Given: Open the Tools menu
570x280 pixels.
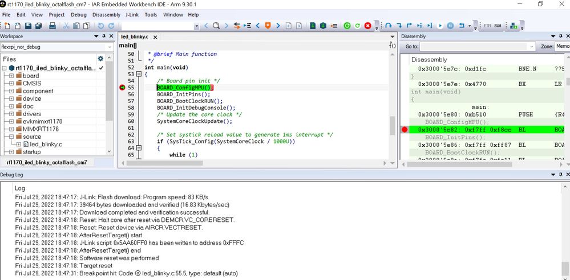Looking at the screenshot, I should (x=151, y=14).
